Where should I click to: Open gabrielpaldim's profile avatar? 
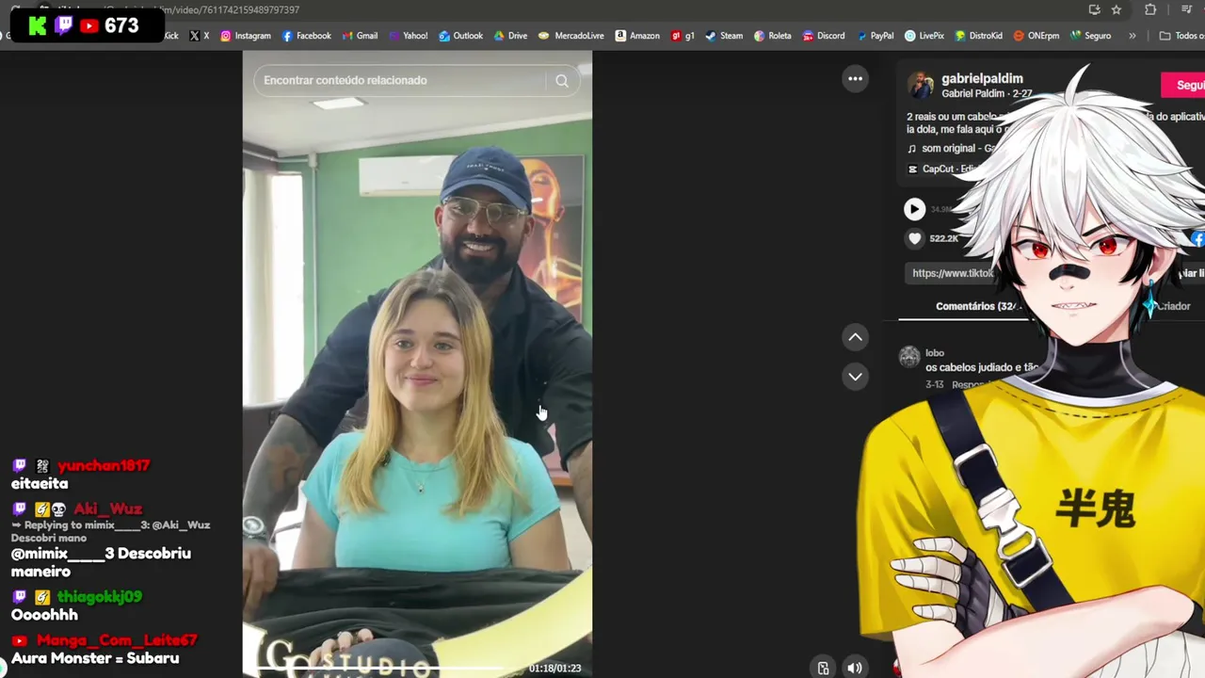tap(920, 85)
